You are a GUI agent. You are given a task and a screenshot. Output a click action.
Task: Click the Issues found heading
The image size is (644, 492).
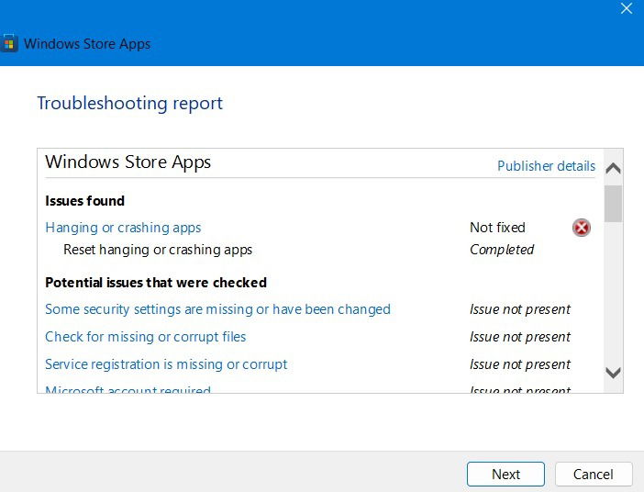click(84, 201)
